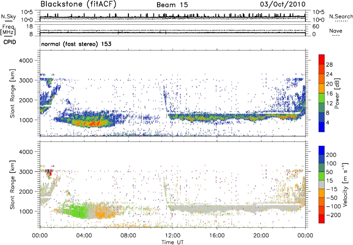The image size is (353, 245).
Task: Click the 'Beam 15' label
Action: click(x=172, y=5)
